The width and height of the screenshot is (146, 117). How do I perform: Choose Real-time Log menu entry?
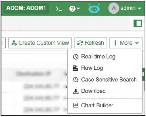click(105, 57)
